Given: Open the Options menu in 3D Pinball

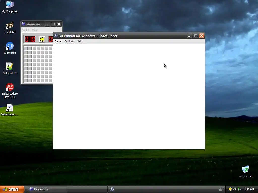Looking at the screenshot, I should tap(69, 41).
